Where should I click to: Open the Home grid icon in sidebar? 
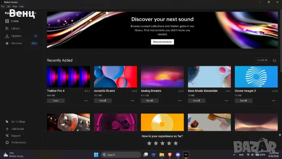7,21
